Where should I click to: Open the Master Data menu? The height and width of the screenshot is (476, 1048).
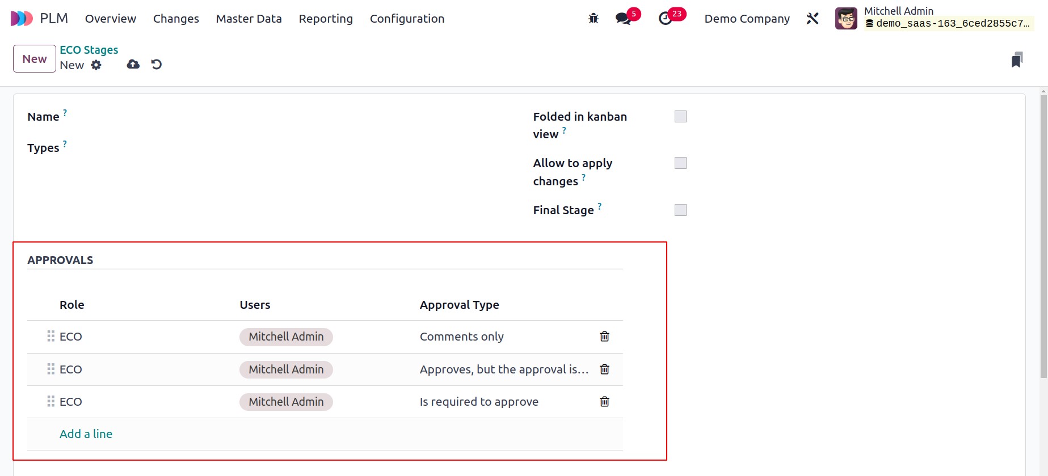pos(249,19)
